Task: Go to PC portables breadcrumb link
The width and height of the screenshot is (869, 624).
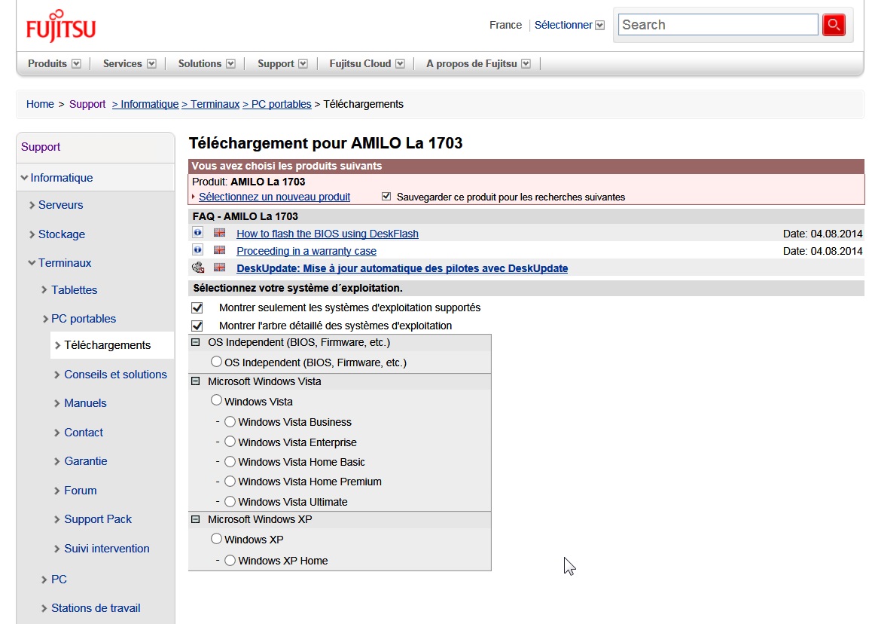Action: [277, 104]
